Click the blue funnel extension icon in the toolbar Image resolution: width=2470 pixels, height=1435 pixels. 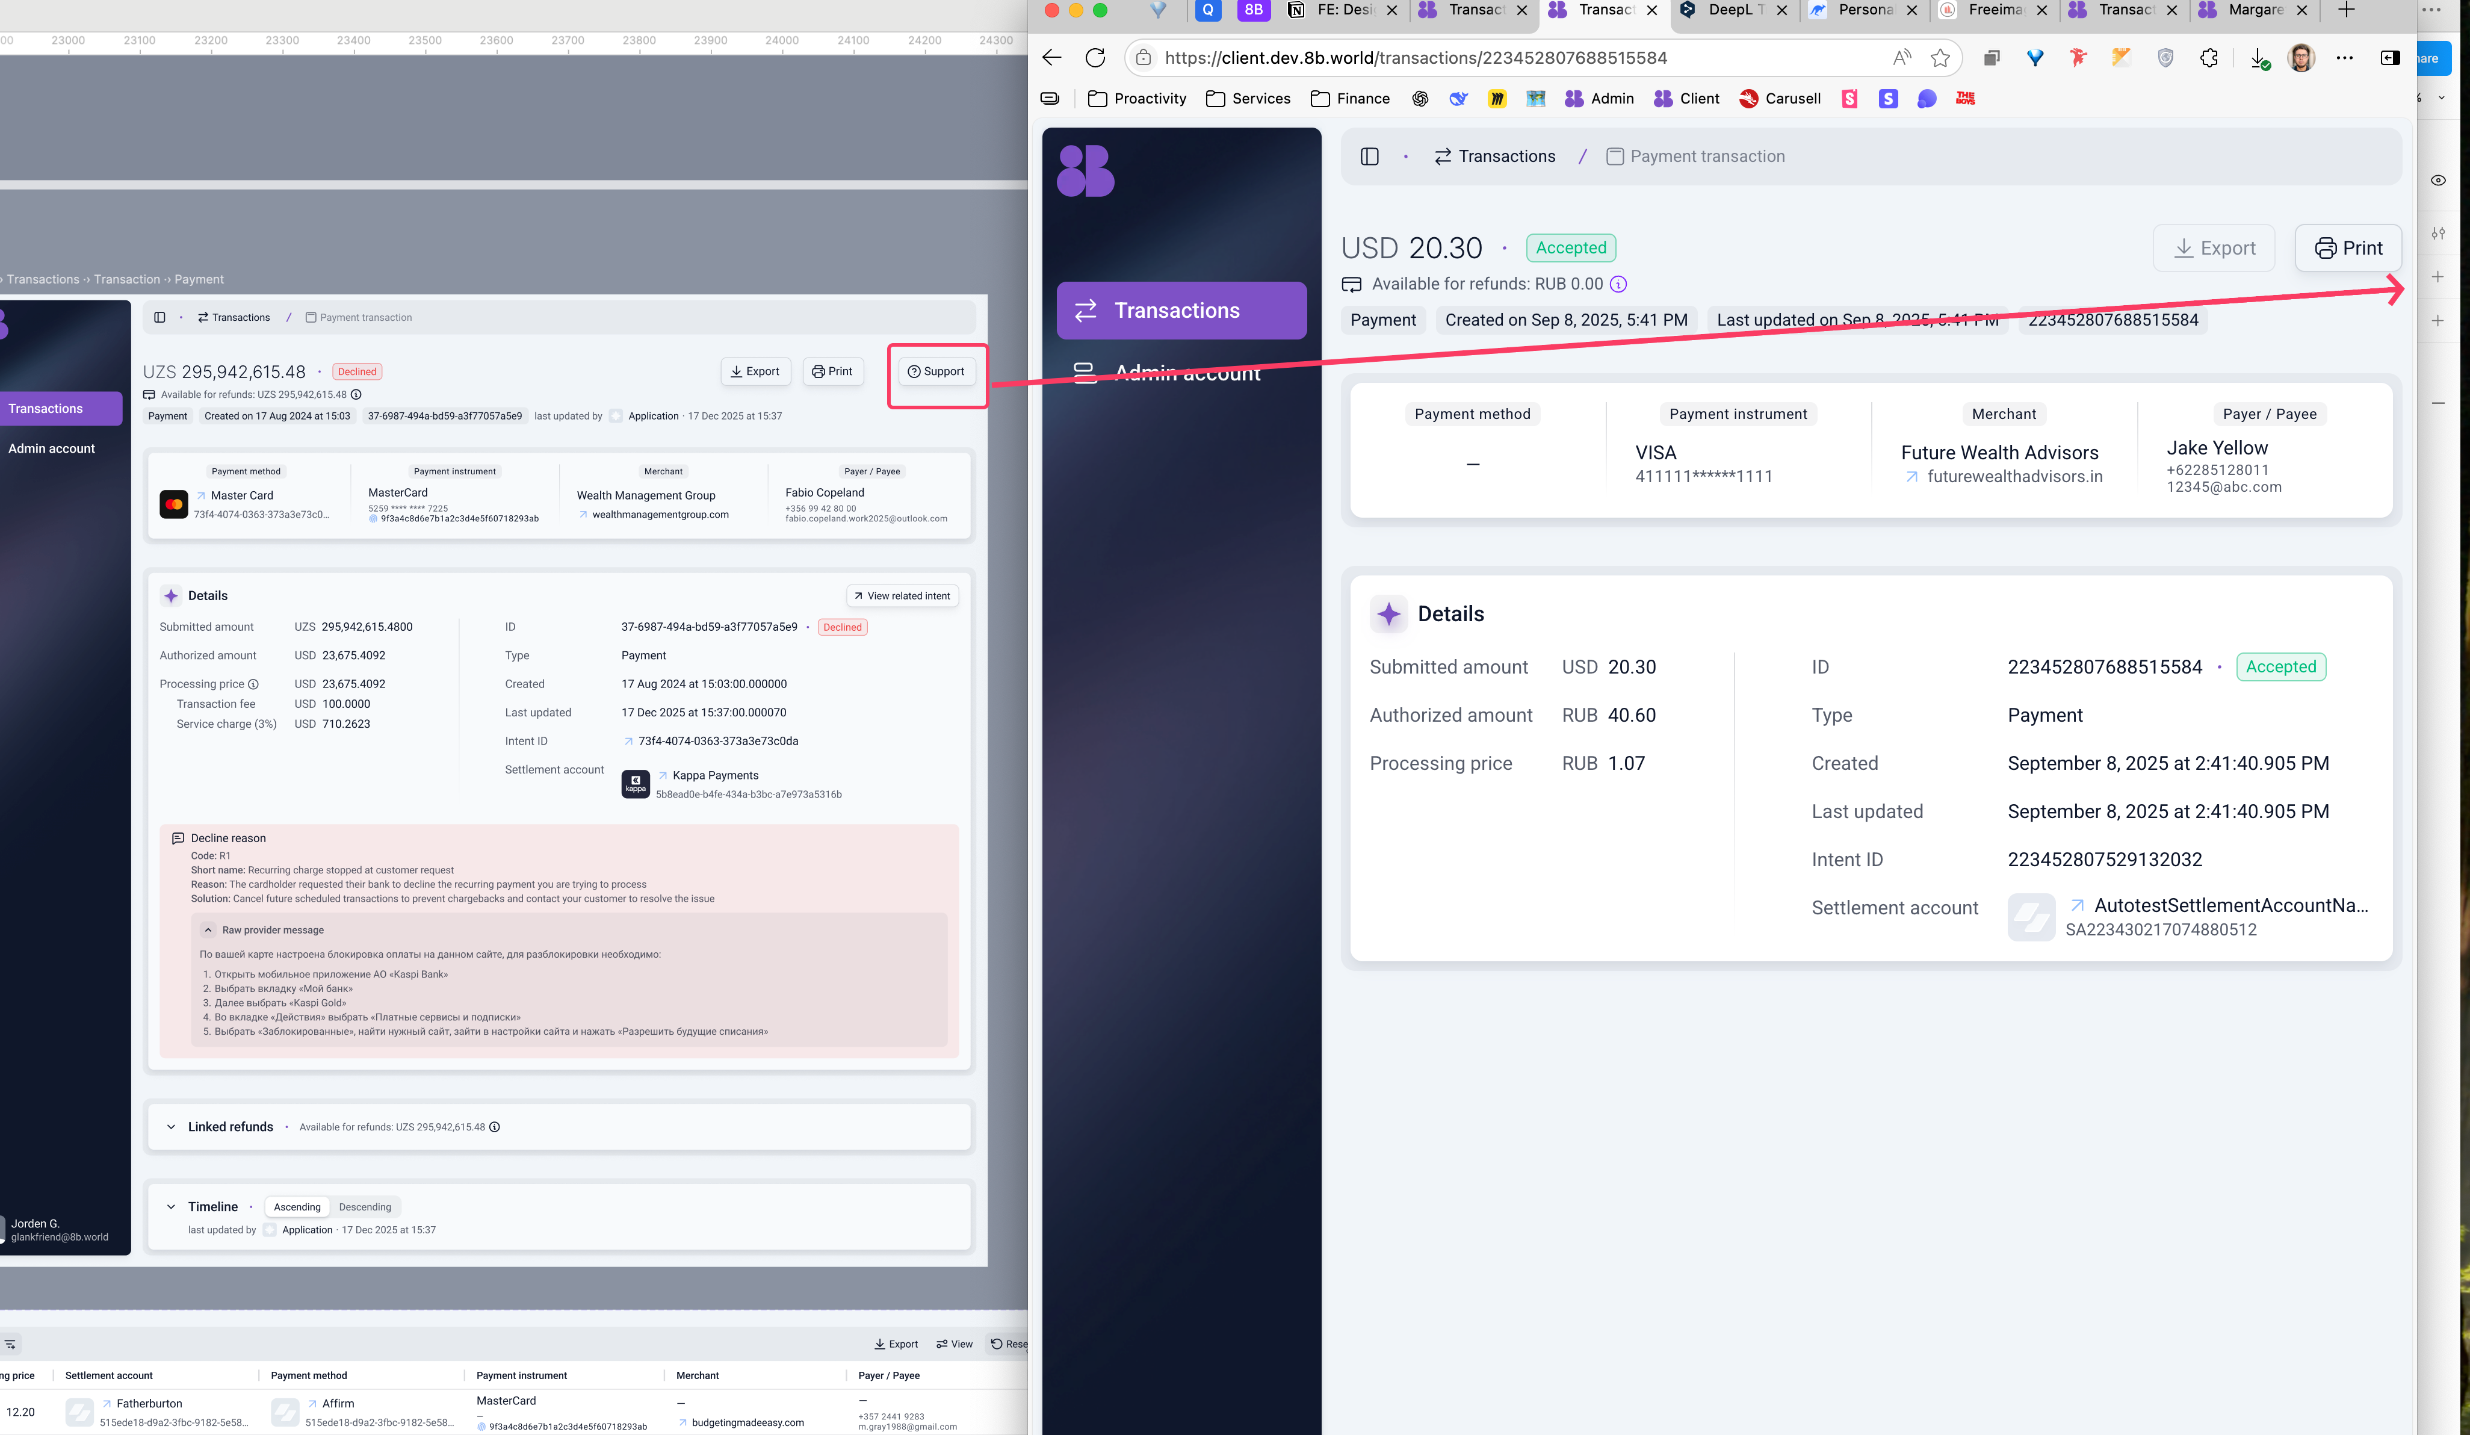[x=2035, y=58]
